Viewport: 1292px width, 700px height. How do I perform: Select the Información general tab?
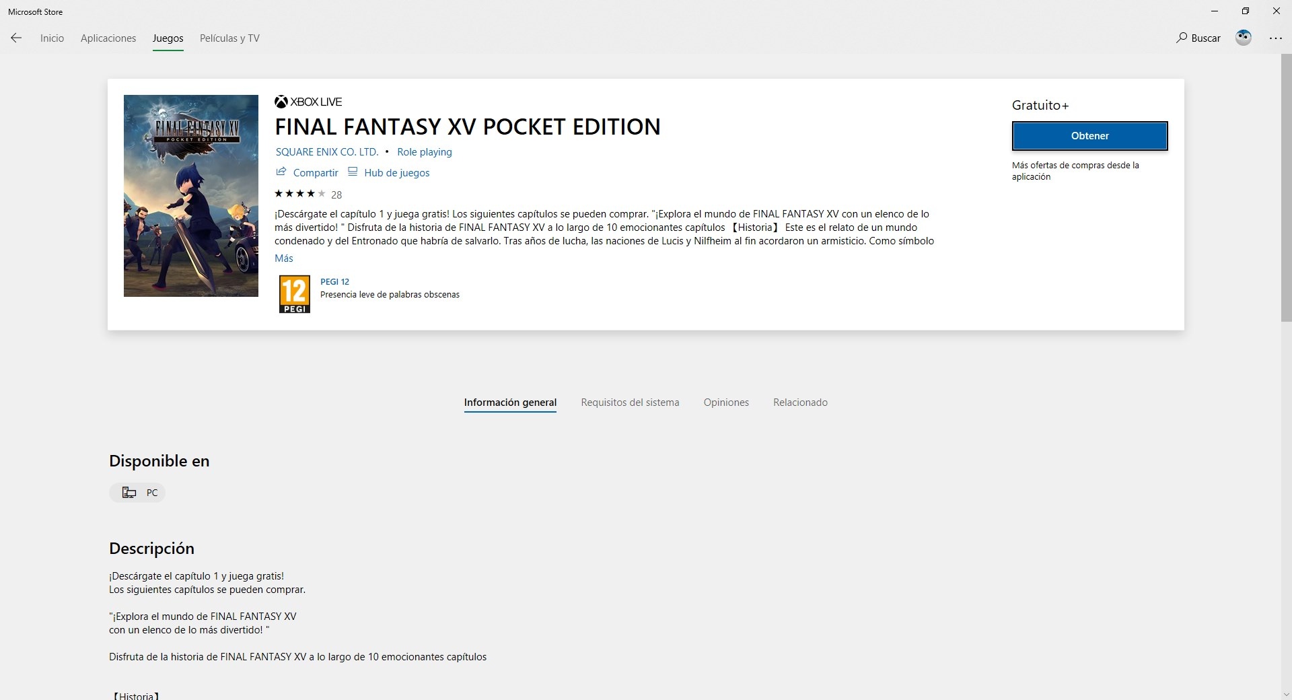pos(510,403)
